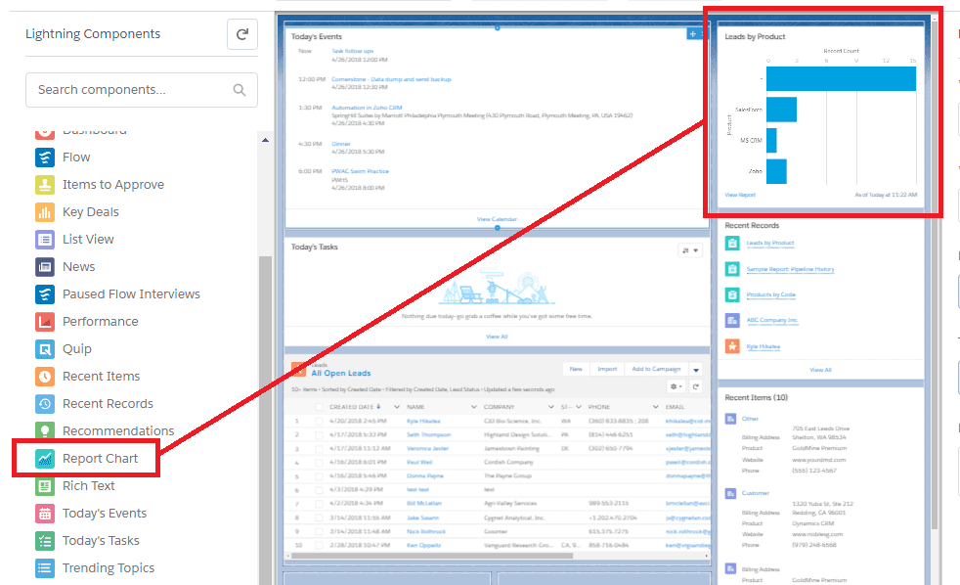Click the New button in All Open Leads
This screenshot has height=585, width=960.
click(576, 370)
